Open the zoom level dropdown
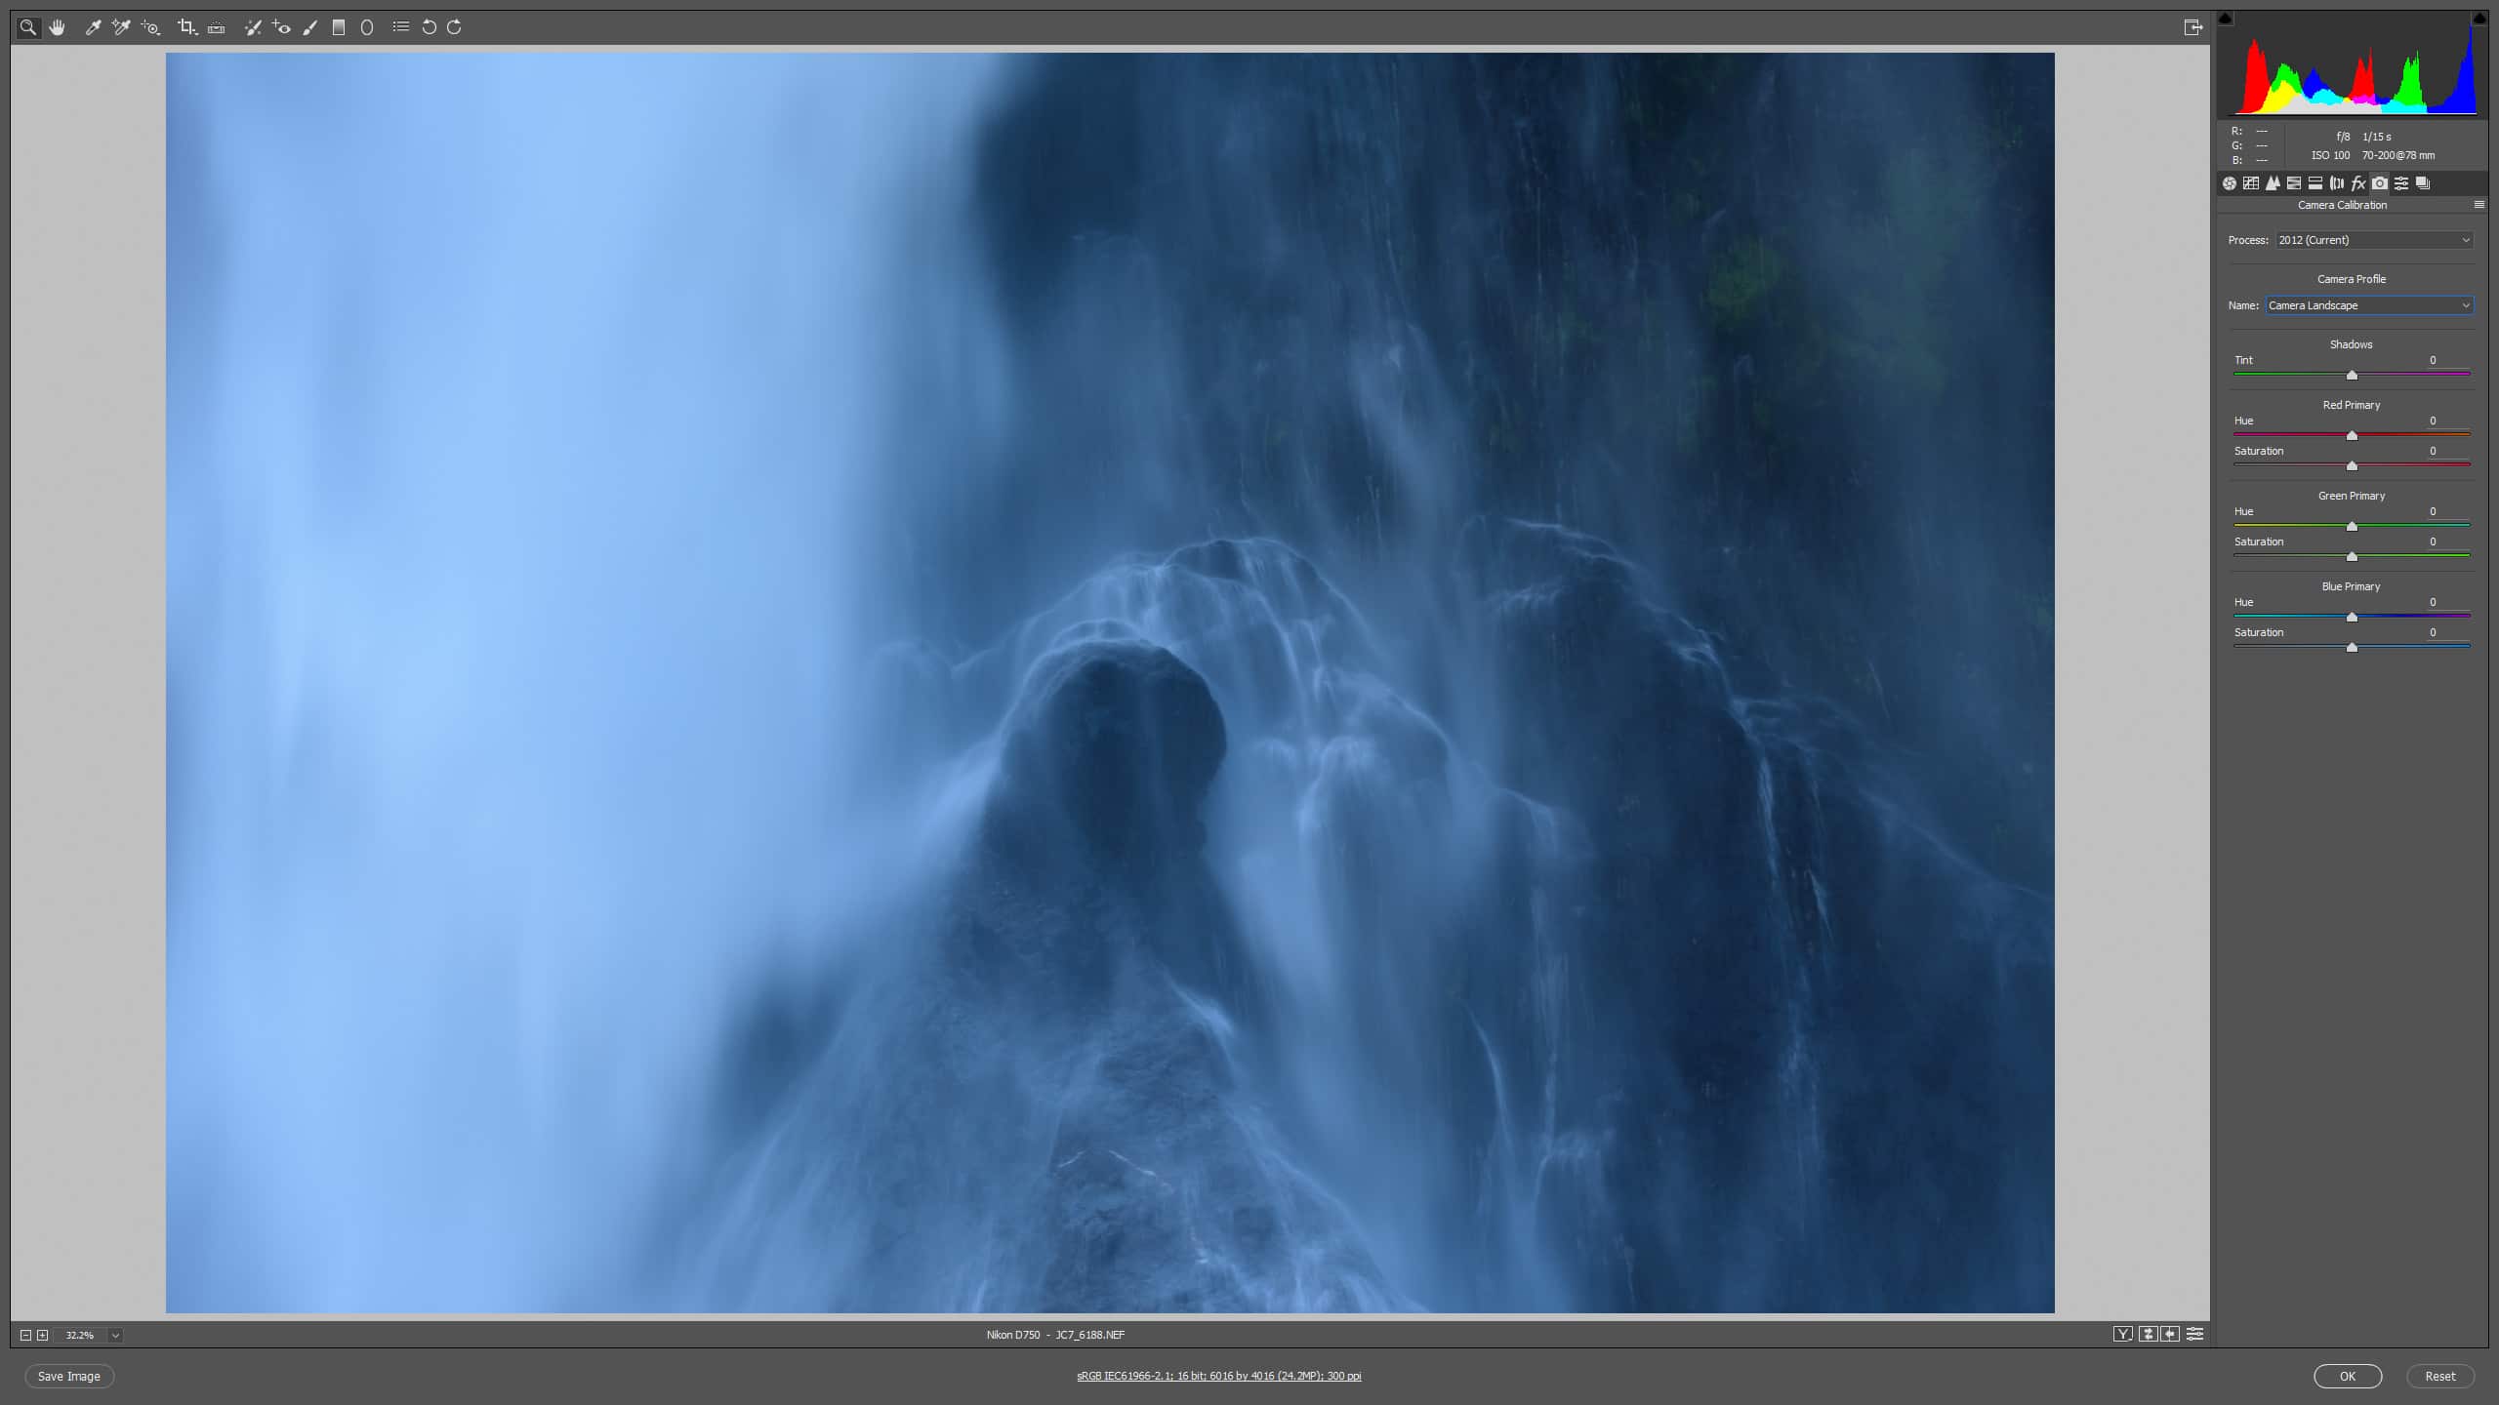 [x=115, y=1335]
